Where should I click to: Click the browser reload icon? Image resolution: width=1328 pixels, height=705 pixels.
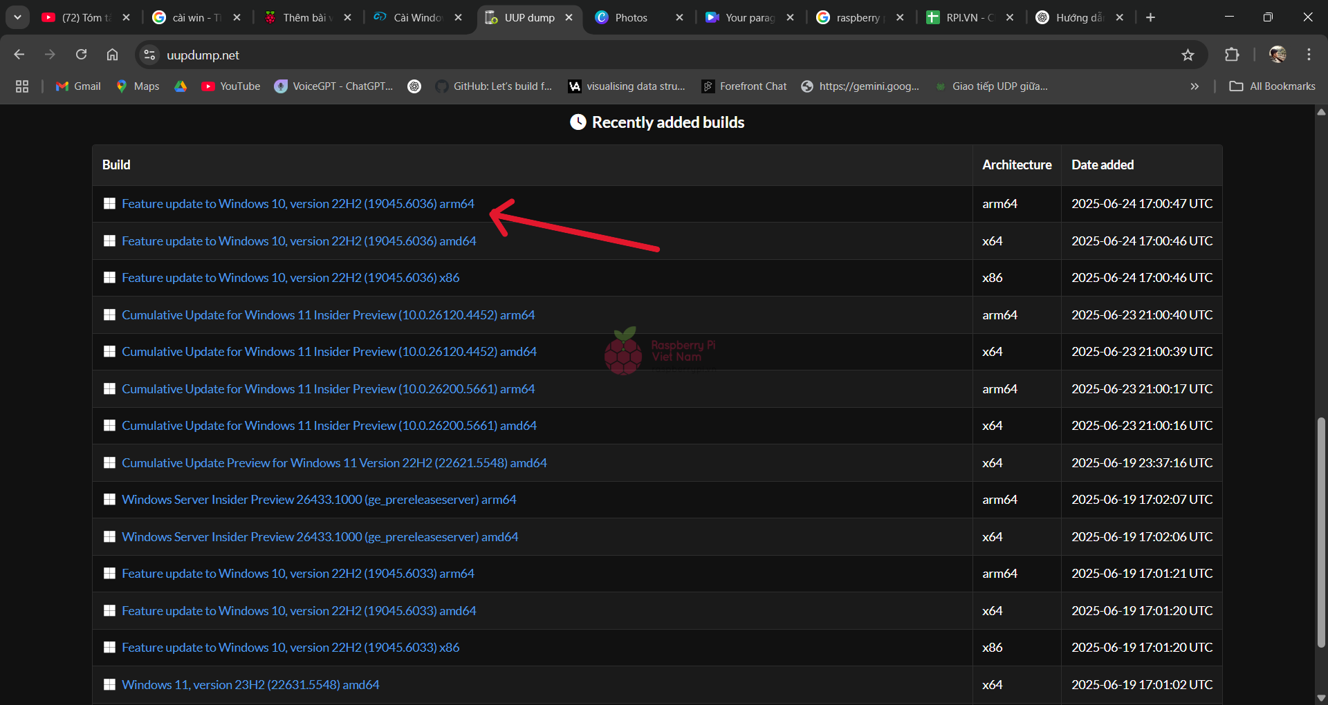coord(81,55)
